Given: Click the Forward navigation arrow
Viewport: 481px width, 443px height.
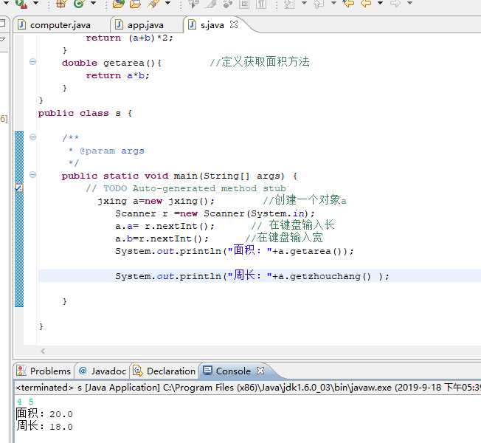Looking at the screenshot, I should coord(395,4).
